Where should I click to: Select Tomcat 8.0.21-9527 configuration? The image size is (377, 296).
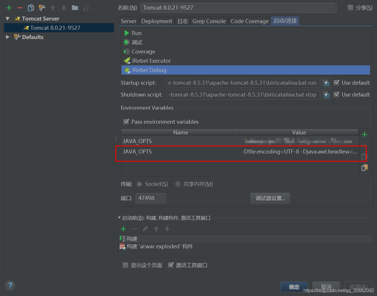(x=59, y=28)
